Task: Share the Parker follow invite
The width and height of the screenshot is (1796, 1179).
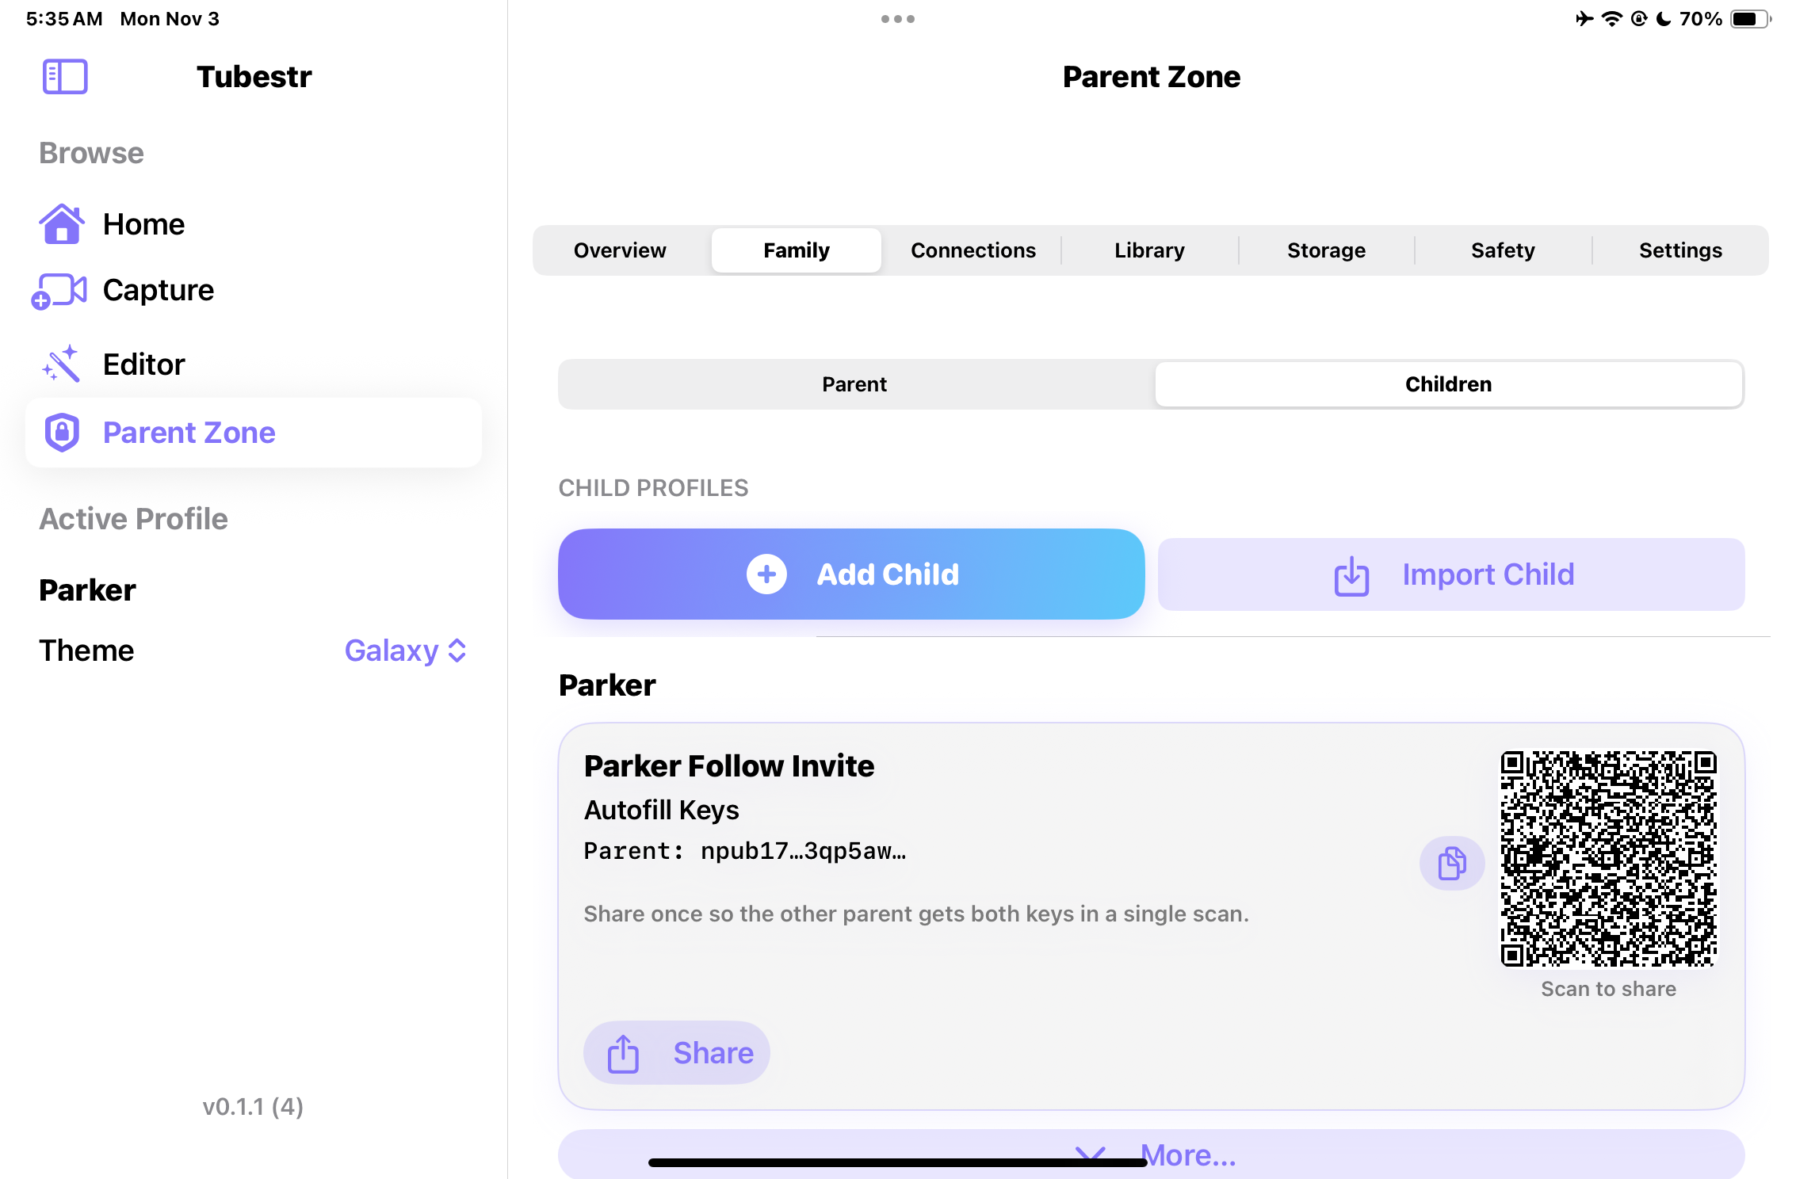Action: point(677,1053)
